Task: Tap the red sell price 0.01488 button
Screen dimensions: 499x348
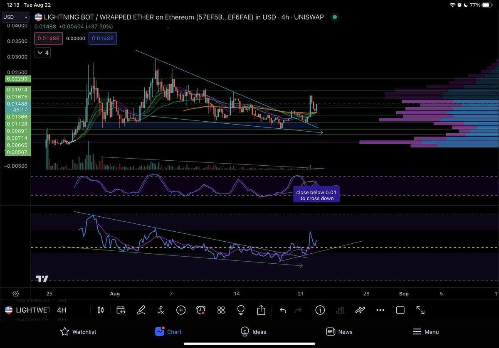Action: (49, 38)
